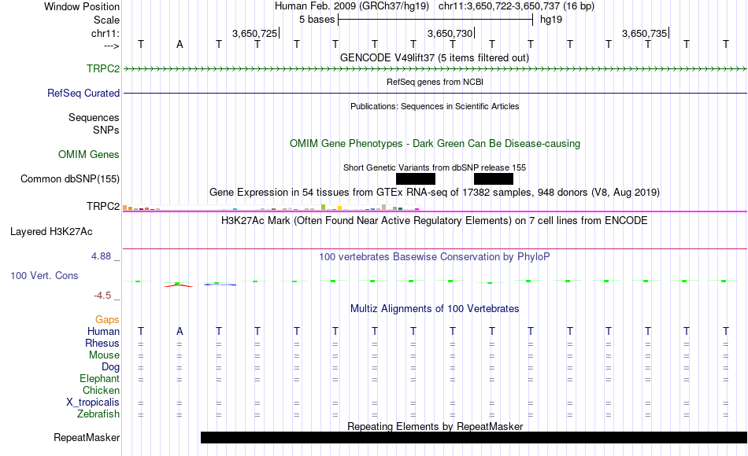Click the Window Position label
748x456 pixels.
82,6
